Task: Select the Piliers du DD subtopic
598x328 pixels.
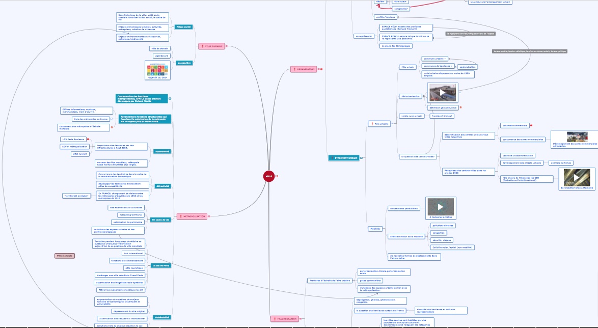Action: (x=184, y=27)
